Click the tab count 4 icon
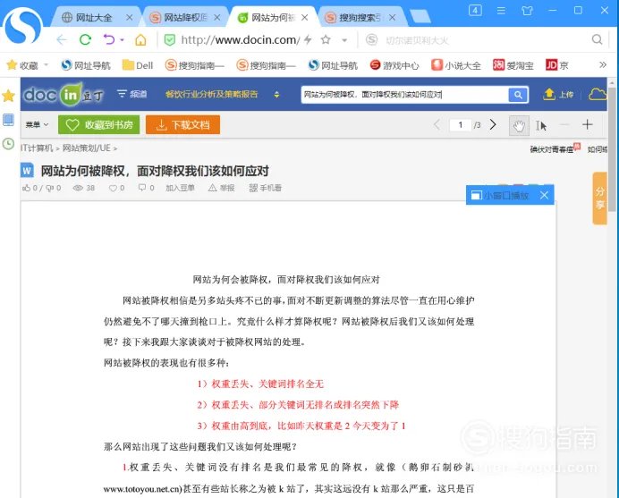 click(x=475, y=10)
